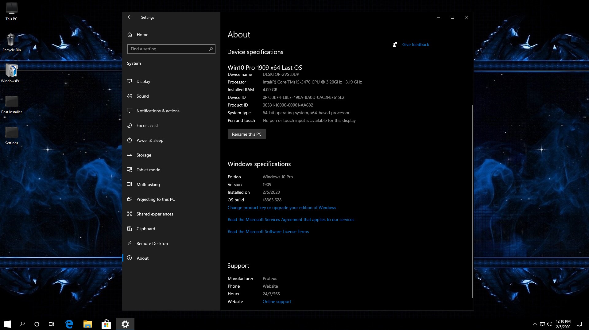Click Give feedback link

(x=416, y=45)
